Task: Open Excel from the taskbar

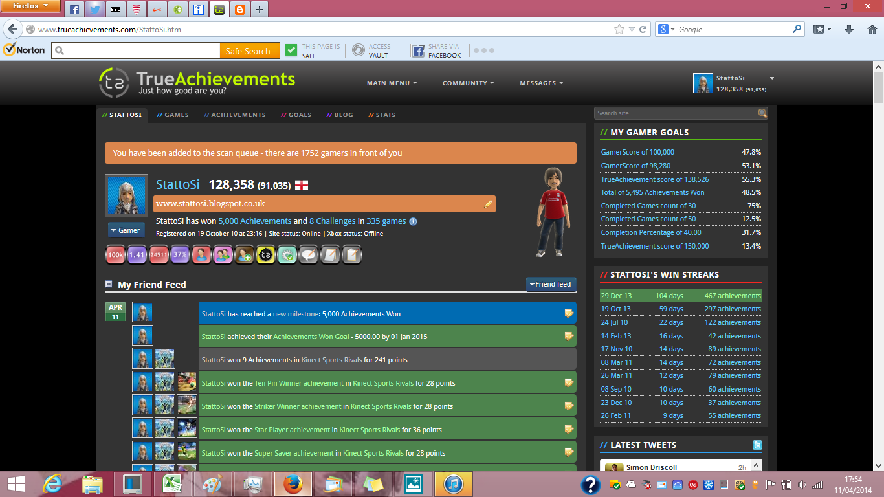Action: (x=171, y=484)
